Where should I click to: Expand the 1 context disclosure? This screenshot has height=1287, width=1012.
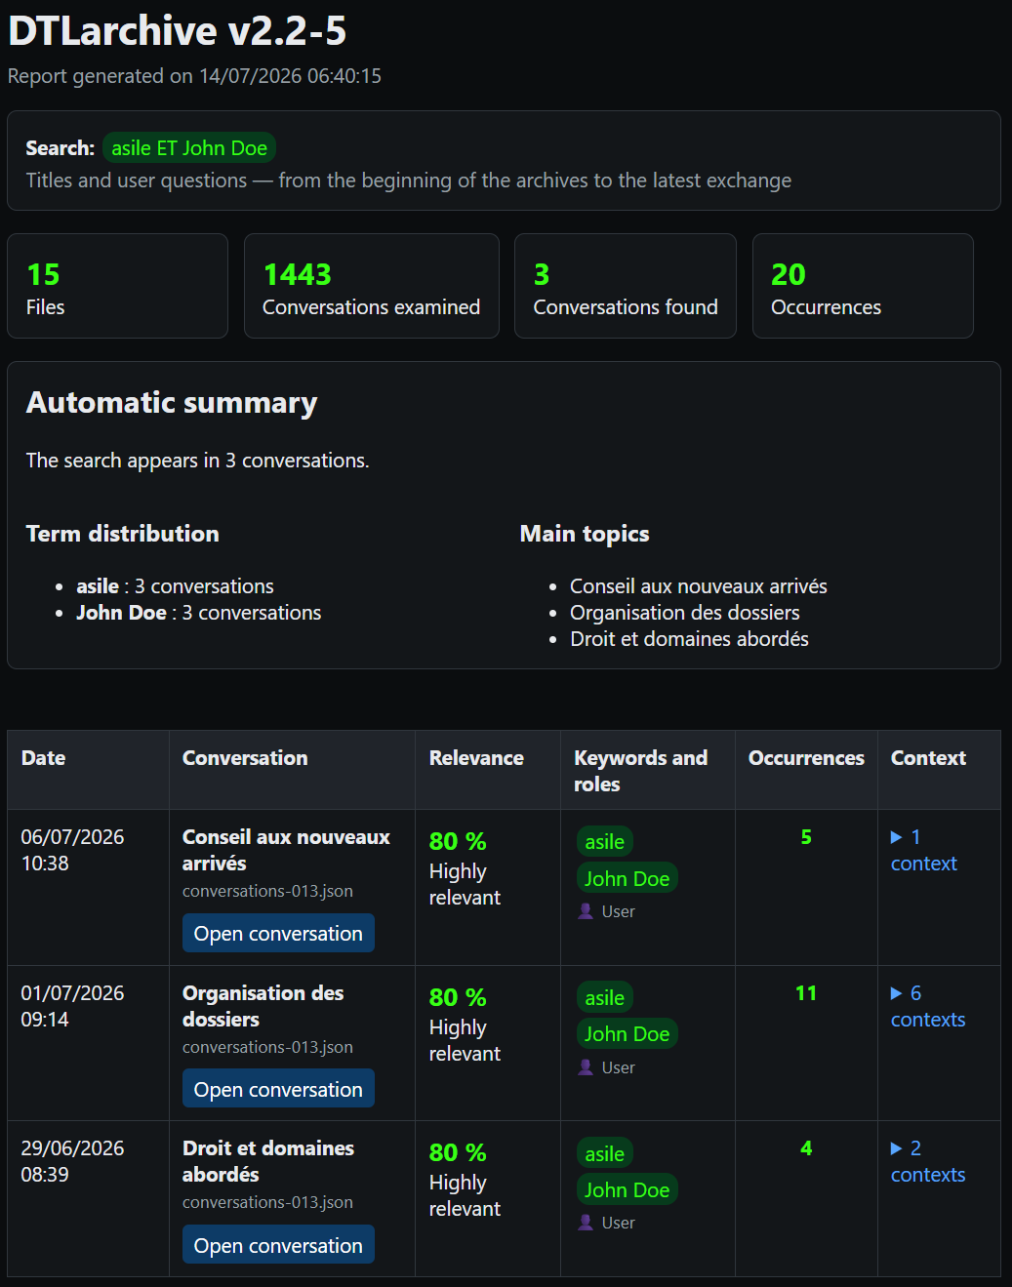tap(923, 850)
